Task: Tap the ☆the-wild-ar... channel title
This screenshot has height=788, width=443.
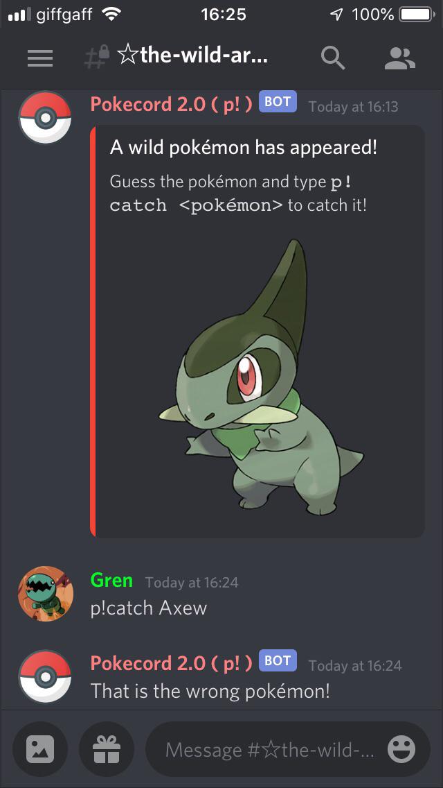Action: (193, 56)
